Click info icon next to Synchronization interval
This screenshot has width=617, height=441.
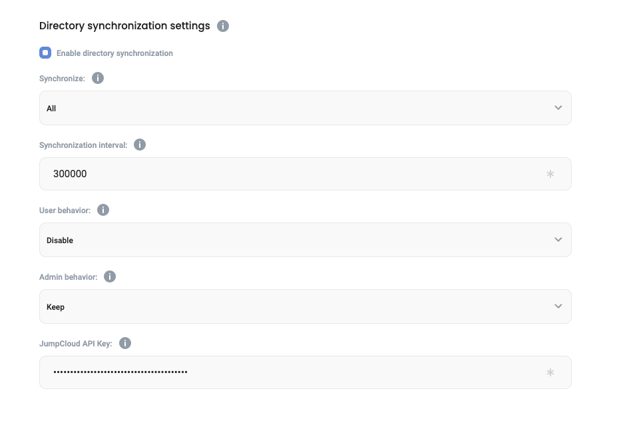pyautogui.click(x=140, y=145)
